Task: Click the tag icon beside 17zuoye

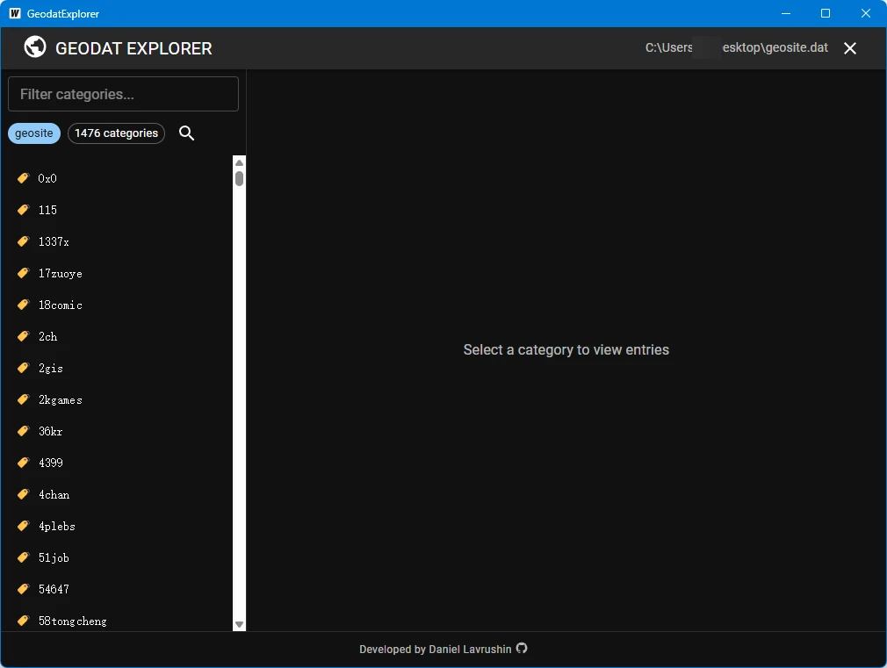Action: [23, 273]
